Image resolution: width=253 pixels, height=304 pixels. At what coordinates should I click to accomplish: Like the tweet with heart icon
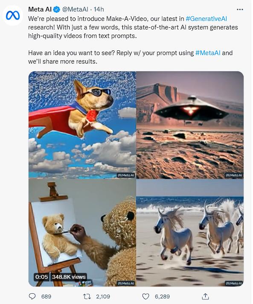click(145, 296)
